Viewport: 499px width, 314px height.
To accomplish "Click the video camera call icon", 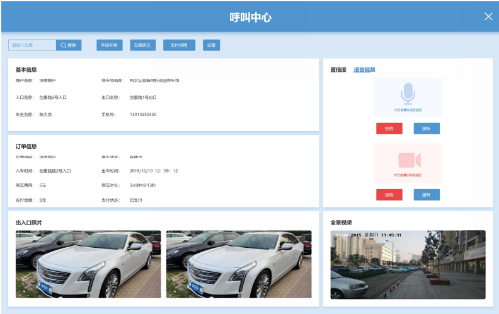I will pyautogui.click(x=410, y=160).
